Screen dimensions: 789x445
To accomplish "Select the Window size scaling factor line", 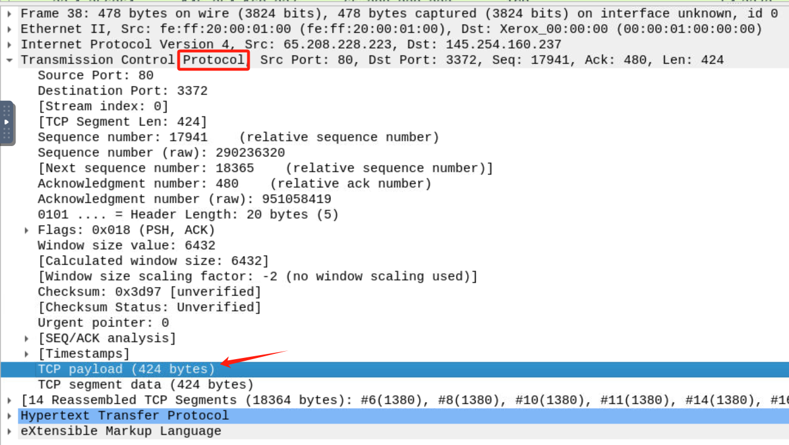I will (x=258, y=276).
